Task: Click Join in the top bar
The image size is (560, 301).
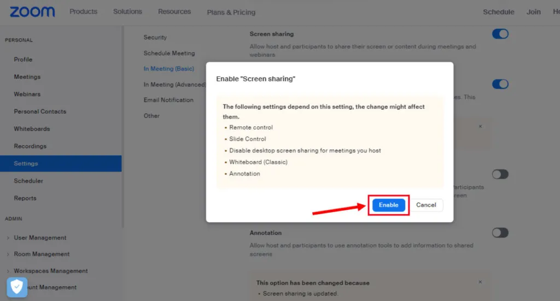Action: tap(533, 12)
